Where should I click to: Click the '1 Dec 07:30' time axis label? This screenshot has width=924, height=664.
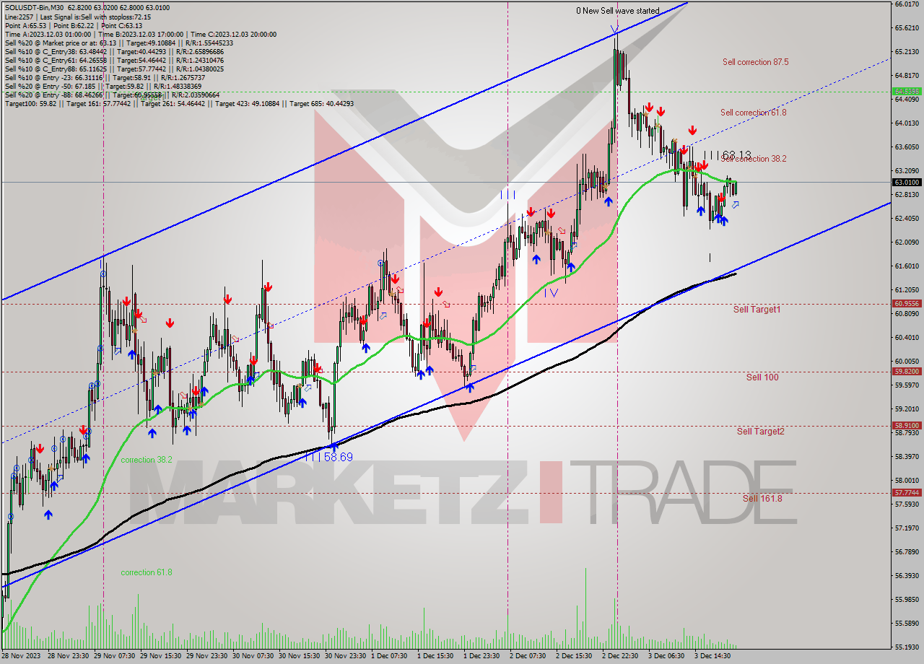tap(391, 657)
